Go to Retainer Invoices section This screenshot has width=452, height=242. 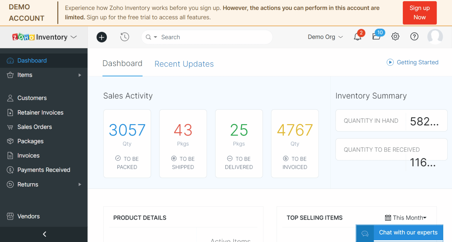[41, 112]
